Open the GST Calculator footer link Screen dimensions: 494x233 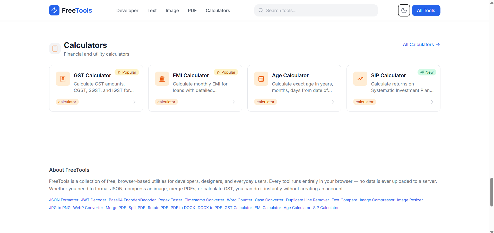(x=238, y=208)
